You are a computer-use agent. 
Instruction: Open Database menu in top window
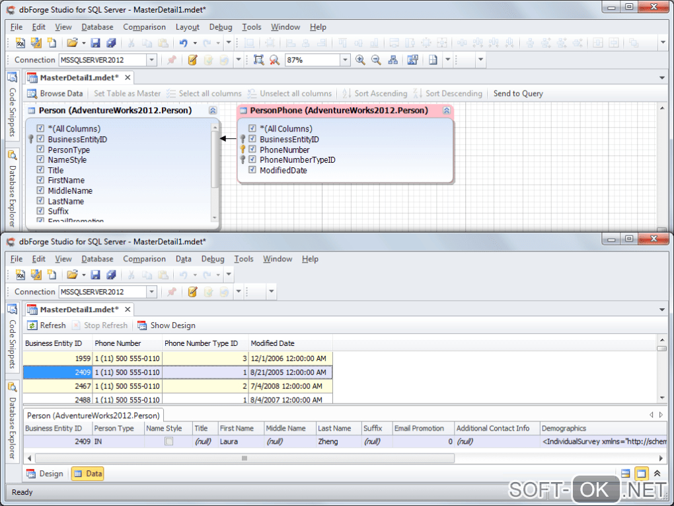point(97,27)
